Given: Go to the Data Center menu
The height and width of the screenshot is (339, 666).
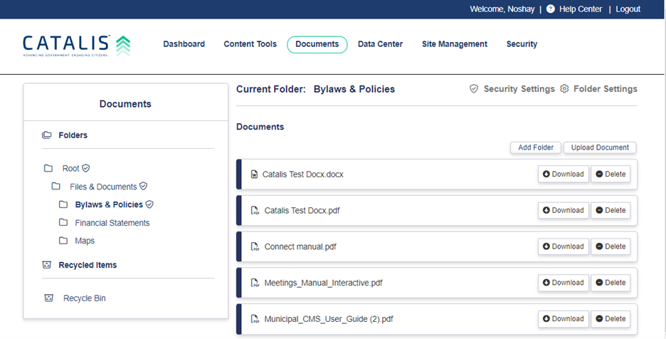Looking at the screenshot, I should pos(380,44).
